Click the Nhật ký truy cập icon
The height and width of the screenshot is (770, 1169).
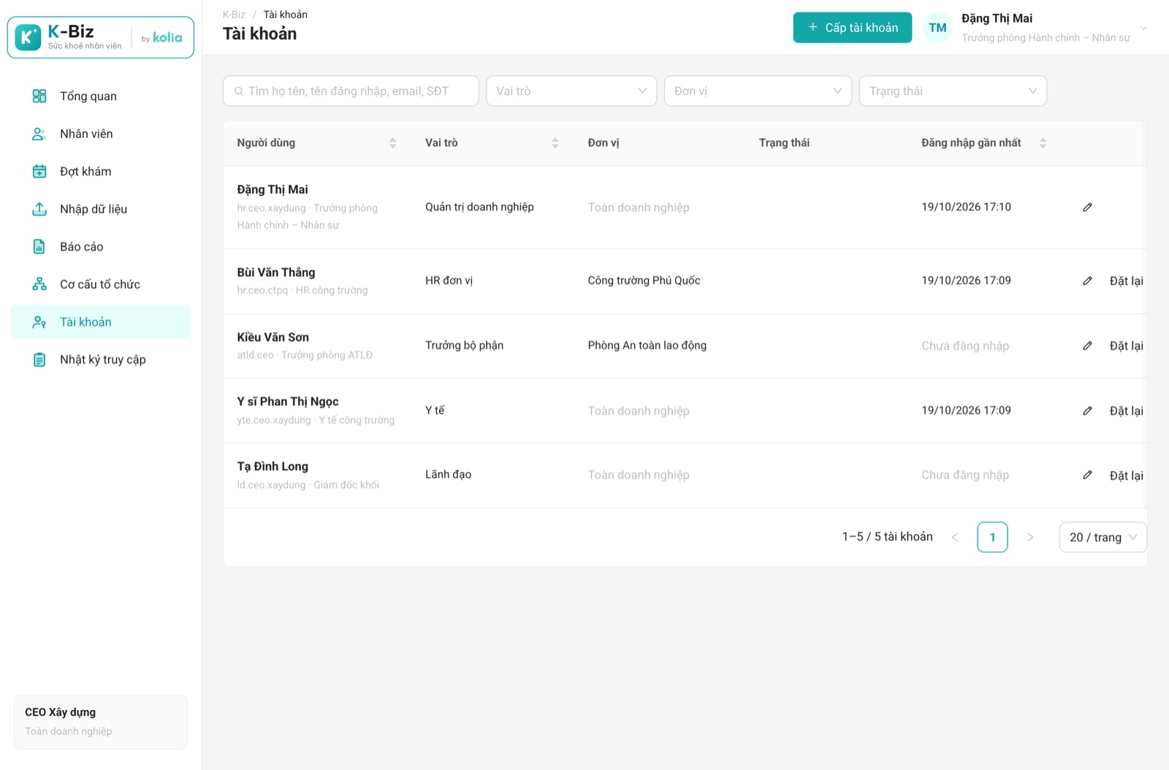coord(39,359)
